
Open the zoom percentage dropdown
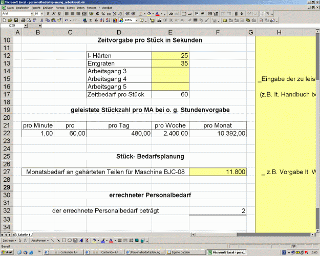[137, 20]
